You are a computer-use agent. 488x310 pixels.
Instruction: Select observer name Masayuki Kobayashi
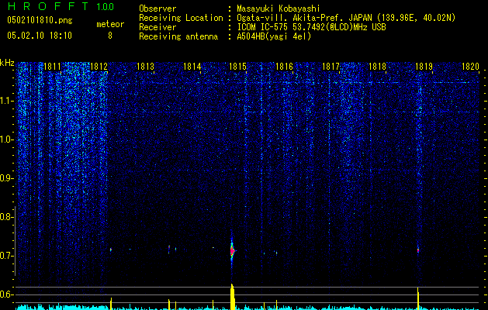click(x=279, y=9)
